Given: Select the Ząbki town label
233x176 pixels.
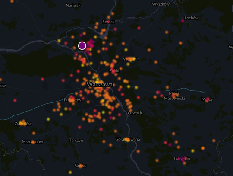Looking at the screenshot, I should click(x=114, y=71).
